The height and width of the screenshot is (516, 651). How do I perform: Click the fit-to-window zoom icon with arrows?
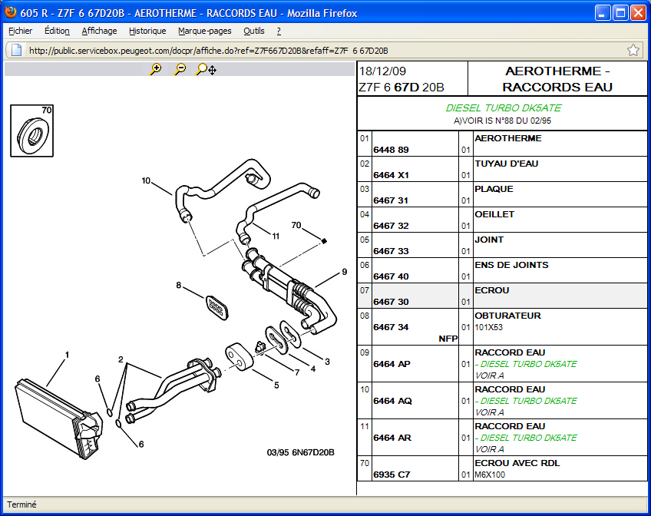pyautogui.click(x=206, y=69)
